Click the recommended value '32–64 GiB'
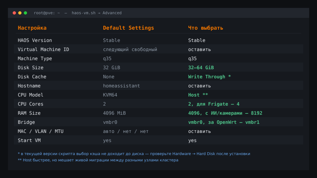 point(201,68)
